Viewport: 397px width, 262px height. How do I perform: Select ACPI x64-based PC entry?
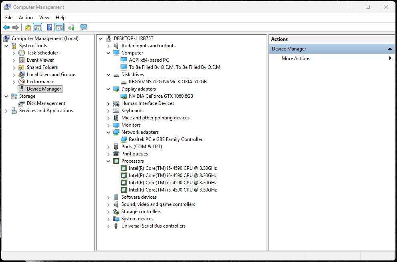coord(149,60)
